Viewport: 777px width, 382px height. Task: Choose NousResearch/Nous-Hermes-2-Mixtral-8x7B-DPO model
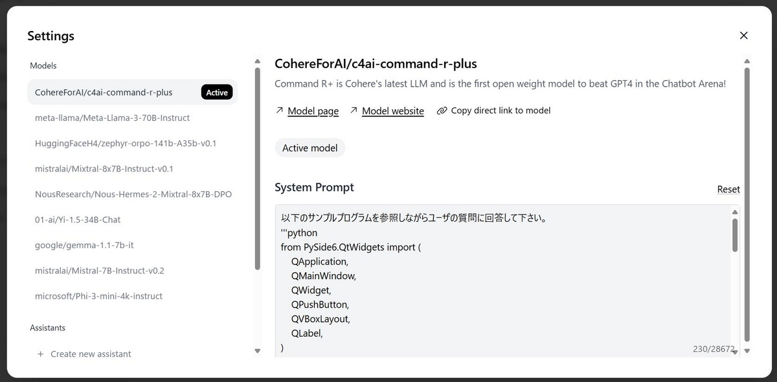click(x=133, y=194)
